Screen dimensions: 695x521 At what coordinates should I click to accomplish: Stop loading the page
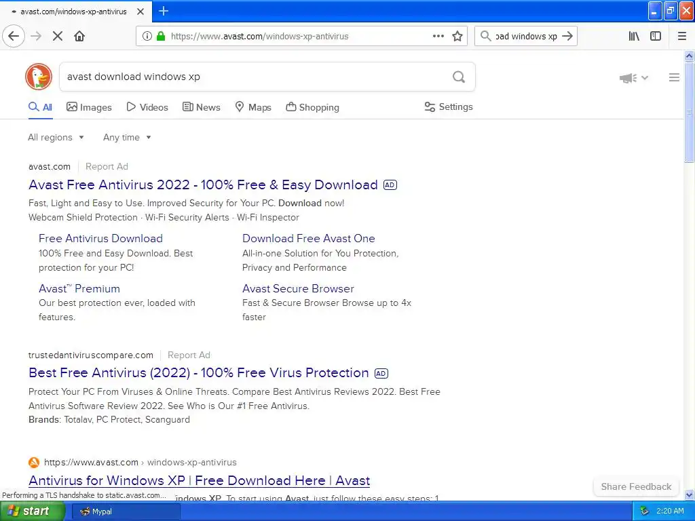[58, 36]
